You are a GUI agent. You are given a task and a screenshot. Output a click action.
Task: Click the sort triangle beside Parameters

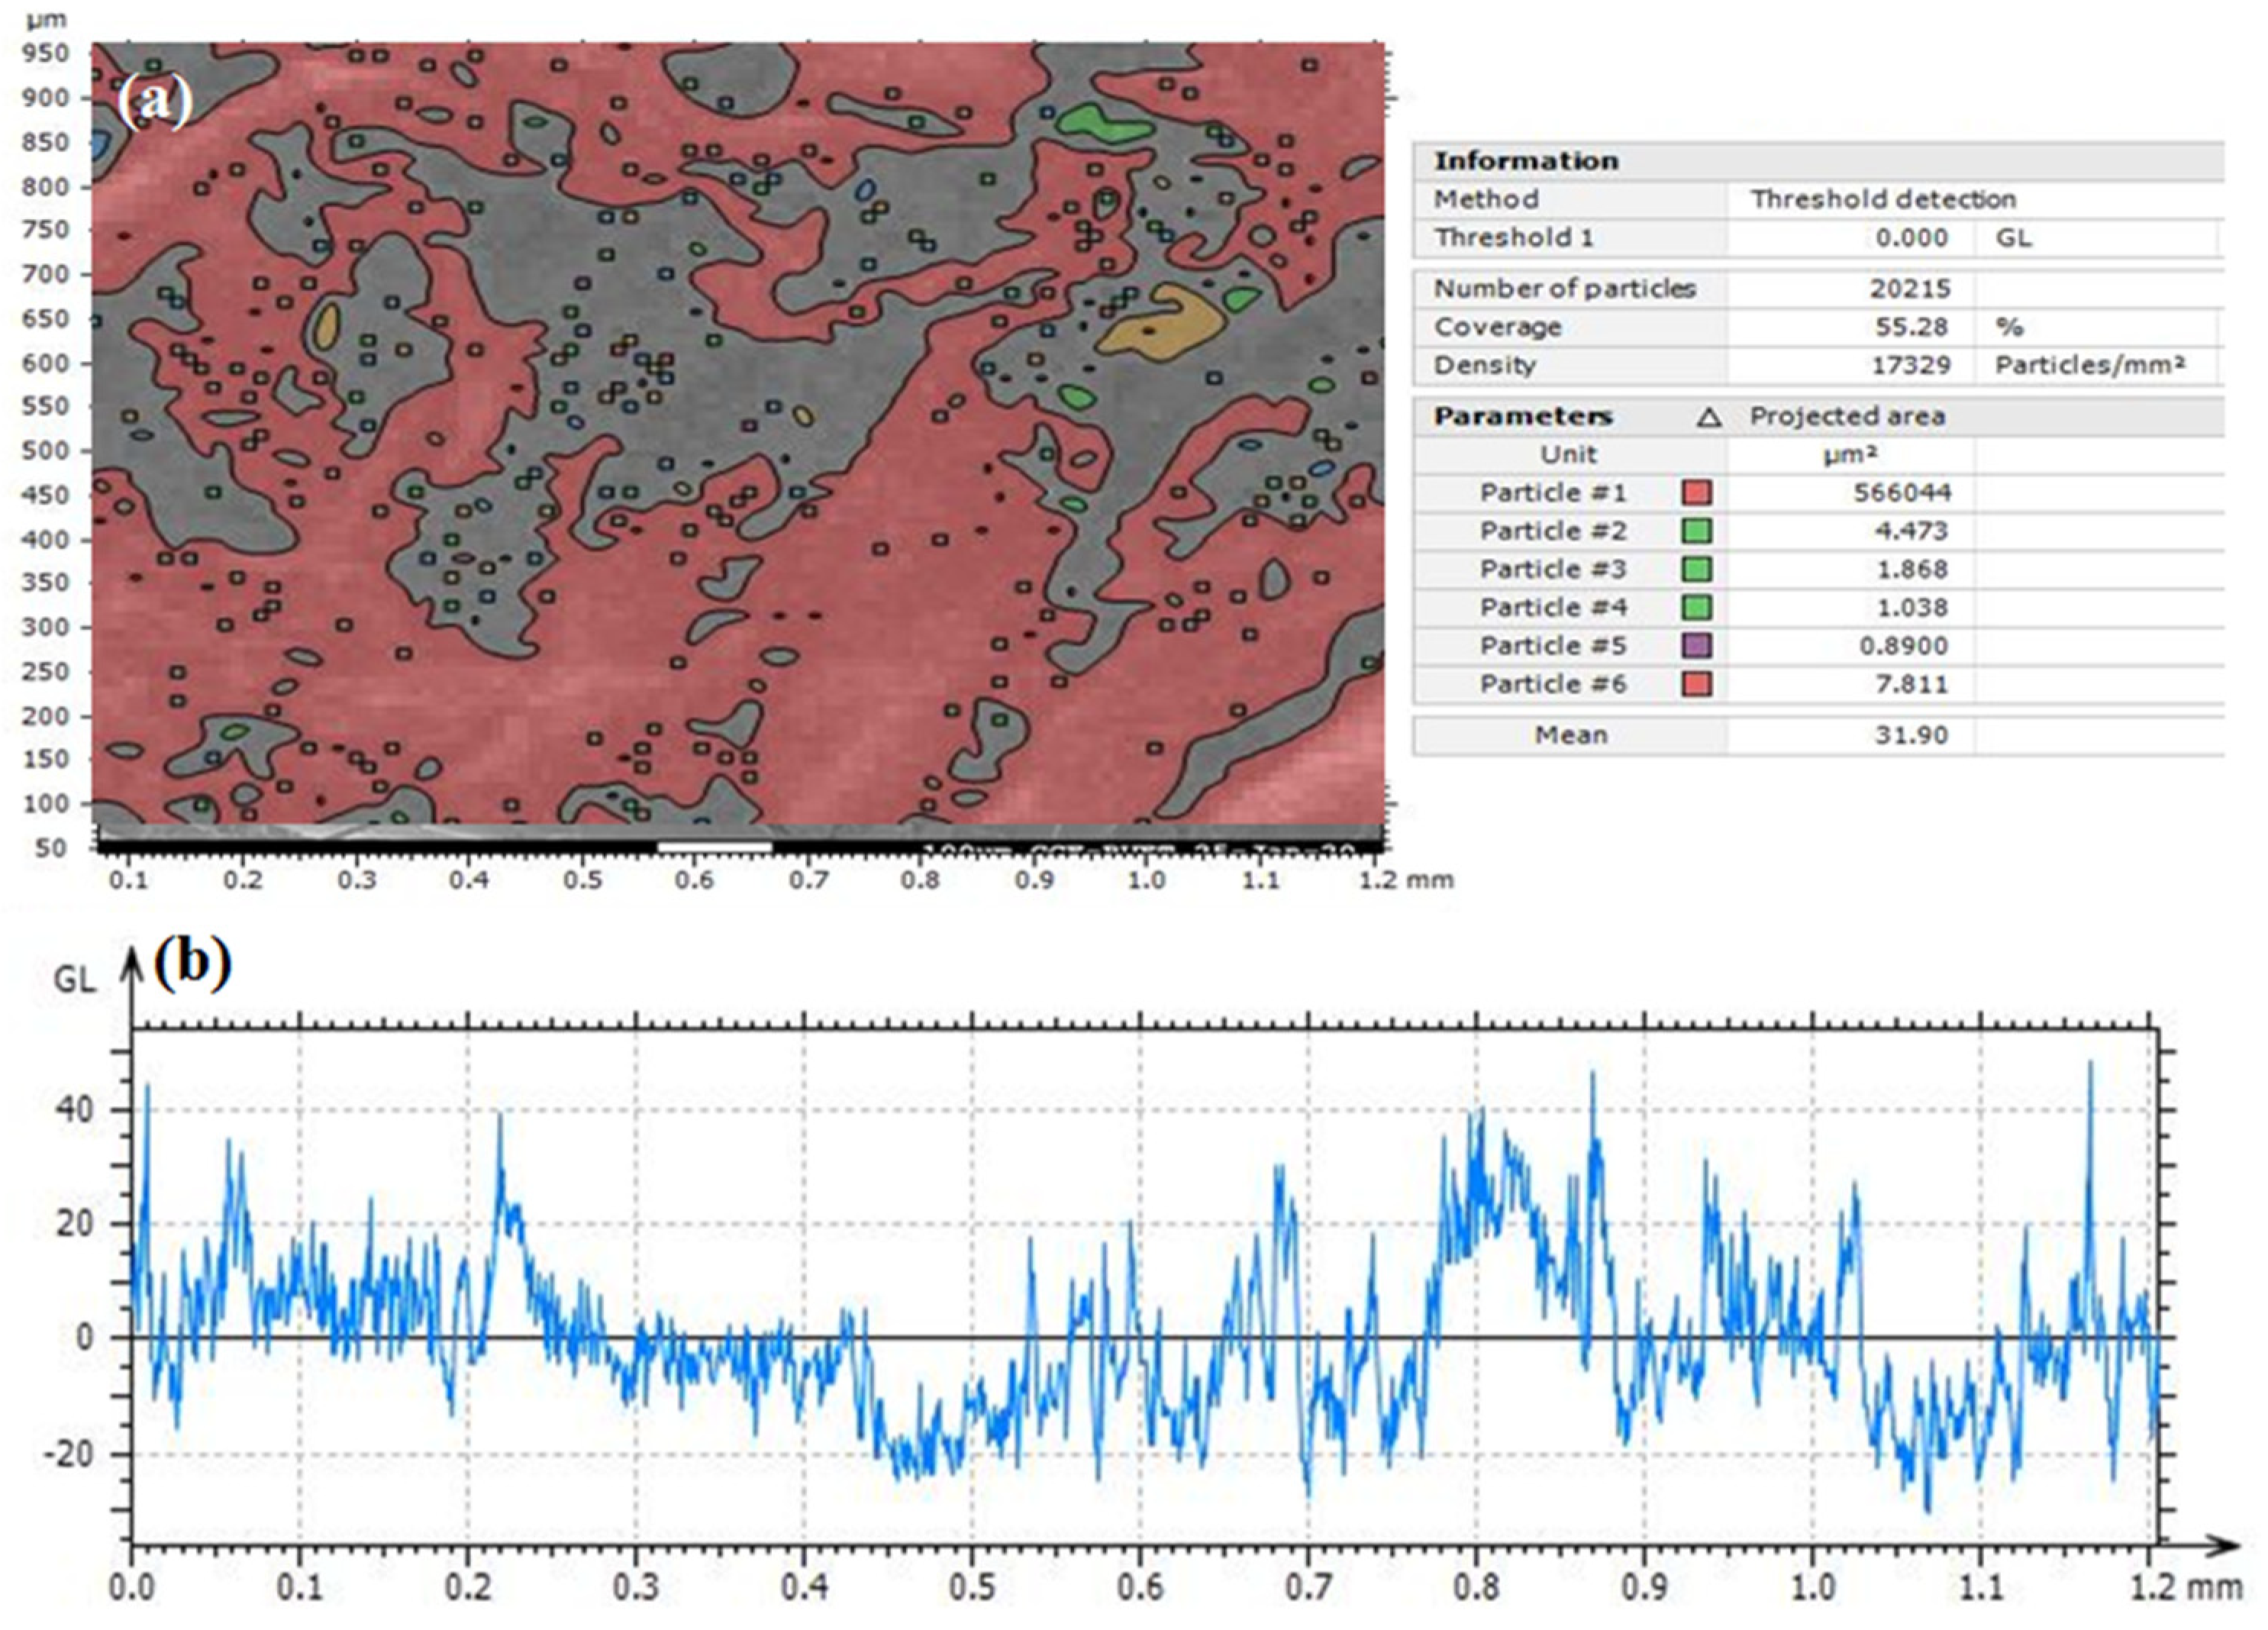1709,417
